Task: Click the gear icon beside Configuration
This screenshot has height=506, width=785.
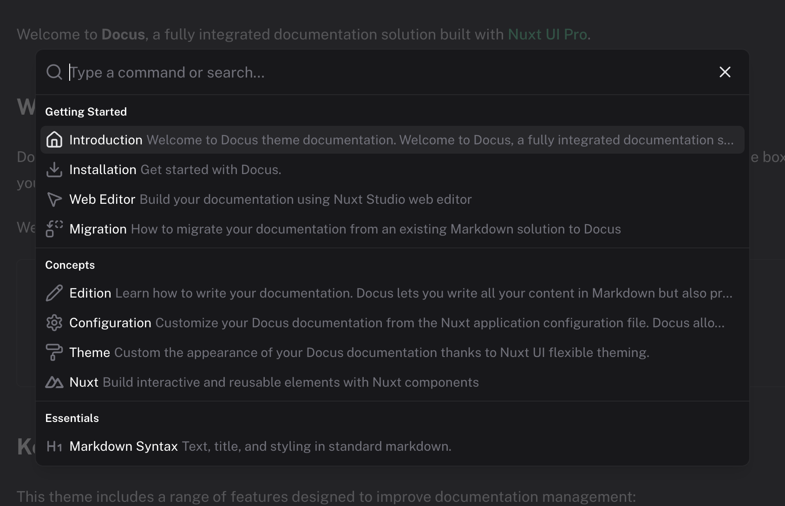Action: [x=54, y=323]
